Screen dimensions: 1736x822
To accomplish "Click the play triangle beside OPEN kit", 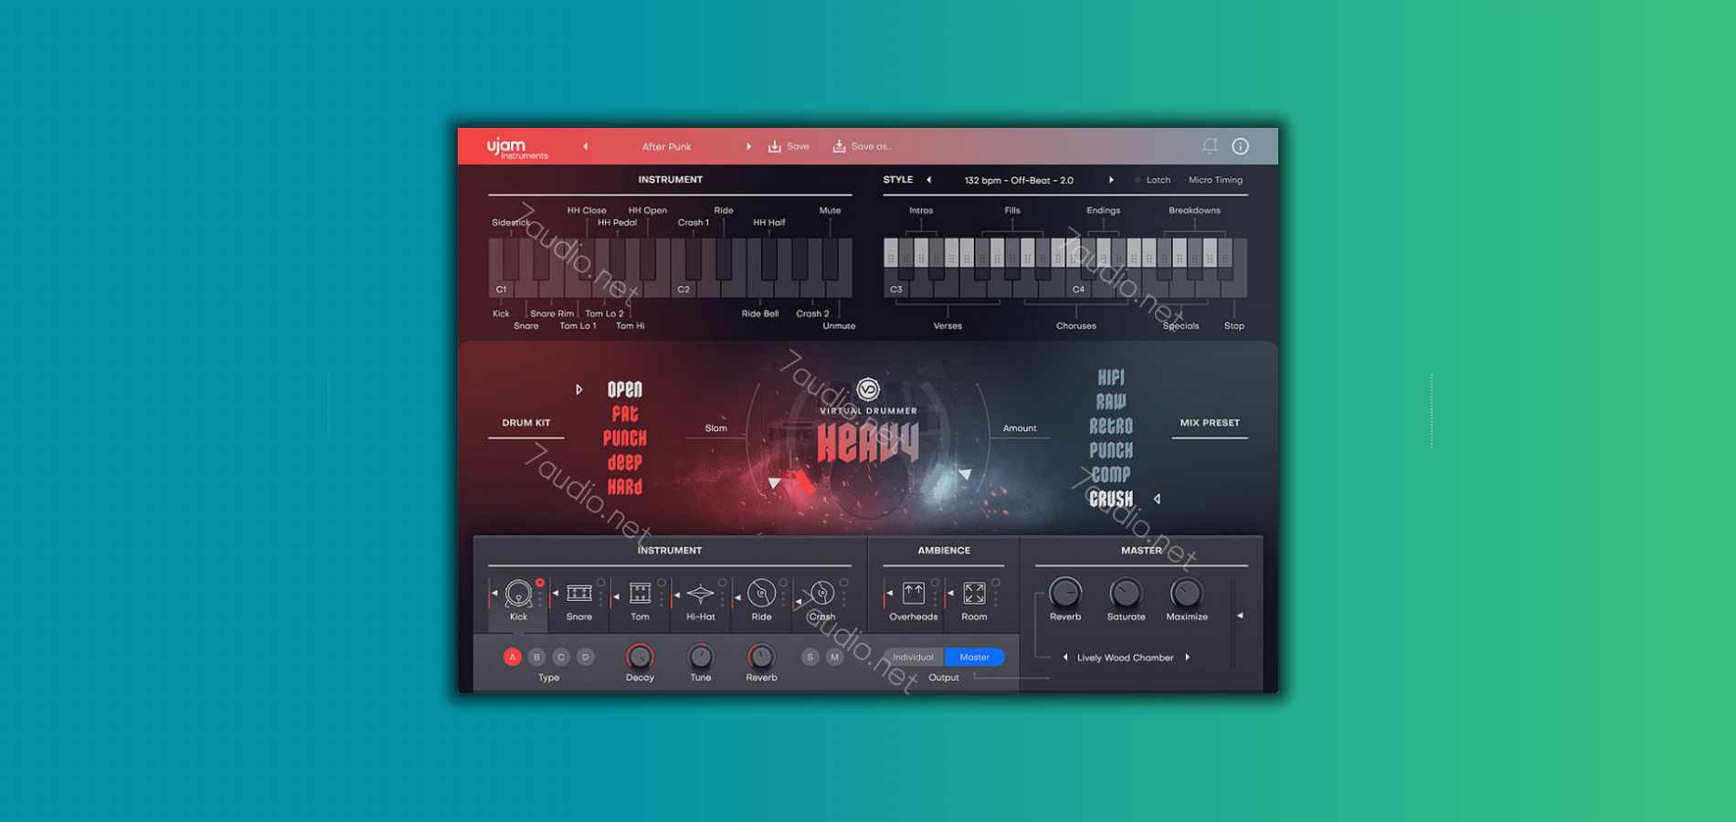I will [579, 390].
